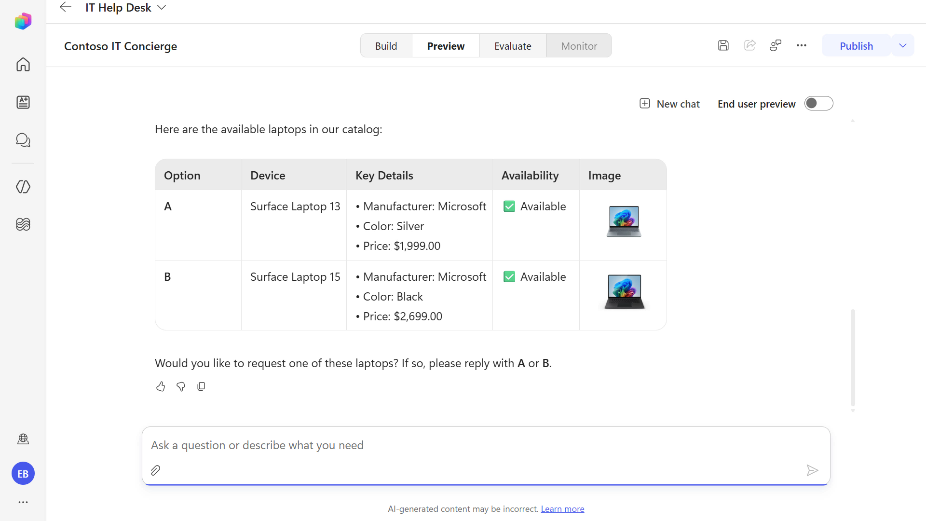Screen dimensions: 926x521
Task: Click the Color: Black detail
Action: 393,297
